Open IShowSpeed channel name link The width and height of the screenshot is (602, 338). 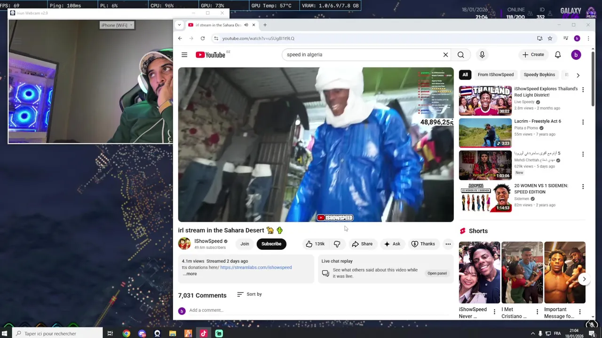click(208, 241)
